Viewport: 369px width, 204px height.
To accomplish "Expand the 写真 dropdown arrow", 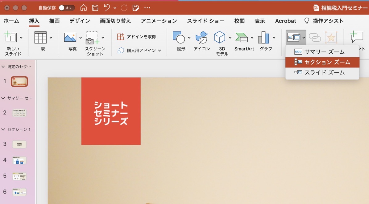I will tap(81, 38).
